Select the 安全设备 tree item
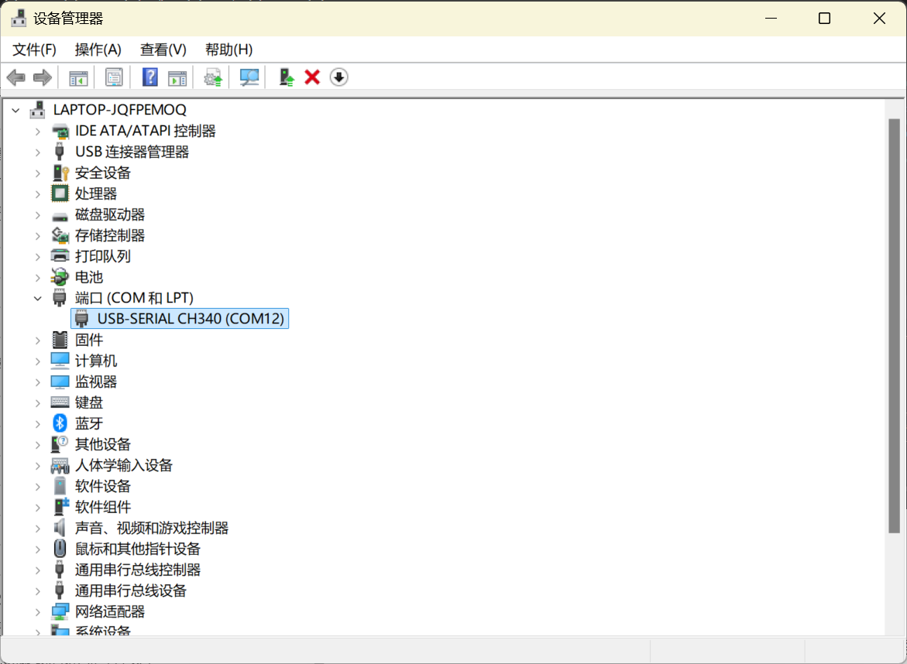 [103, 173]
